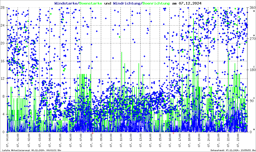Click time label '07. 22:00'

[228, 140]
